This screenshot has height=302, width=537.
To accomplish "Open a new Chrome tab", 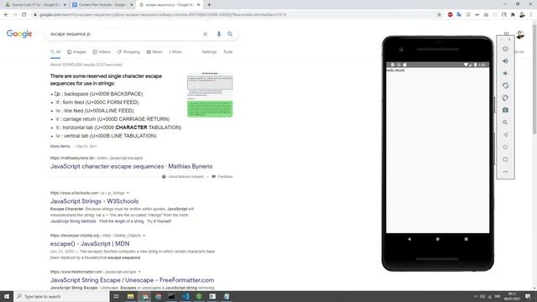I will coord(209,5).
